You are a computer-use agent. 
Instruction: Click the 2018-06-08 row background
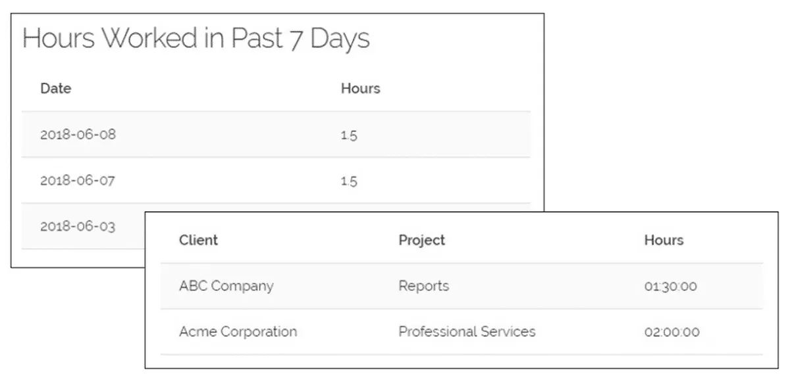[x=276, y=134]
